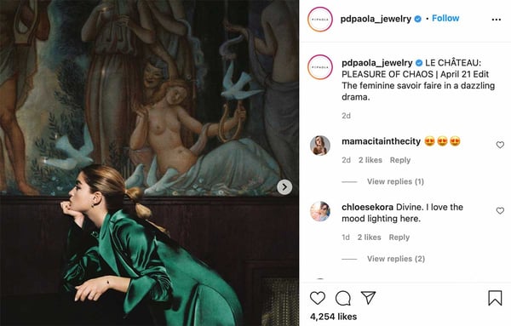Image resolution: width=511 pixels, height=326 pixels.
Task: Open chloesekora's profile avatar
Action: [320, 211]
